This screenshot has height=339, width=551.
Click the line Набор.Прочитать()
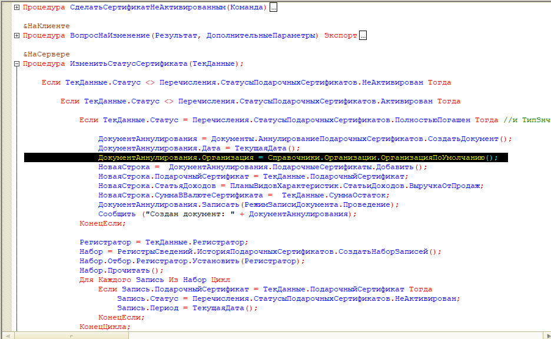pyautogui.click(x=121, y=271)
